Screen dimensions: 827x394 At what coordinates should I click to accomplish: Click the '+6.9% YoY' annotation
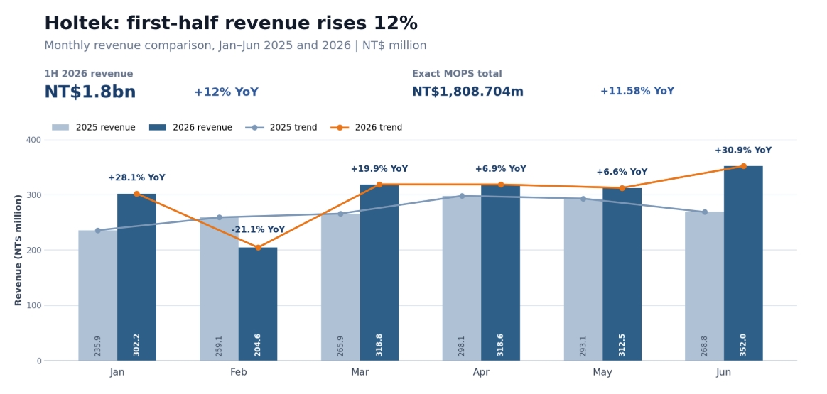(500, 169)
